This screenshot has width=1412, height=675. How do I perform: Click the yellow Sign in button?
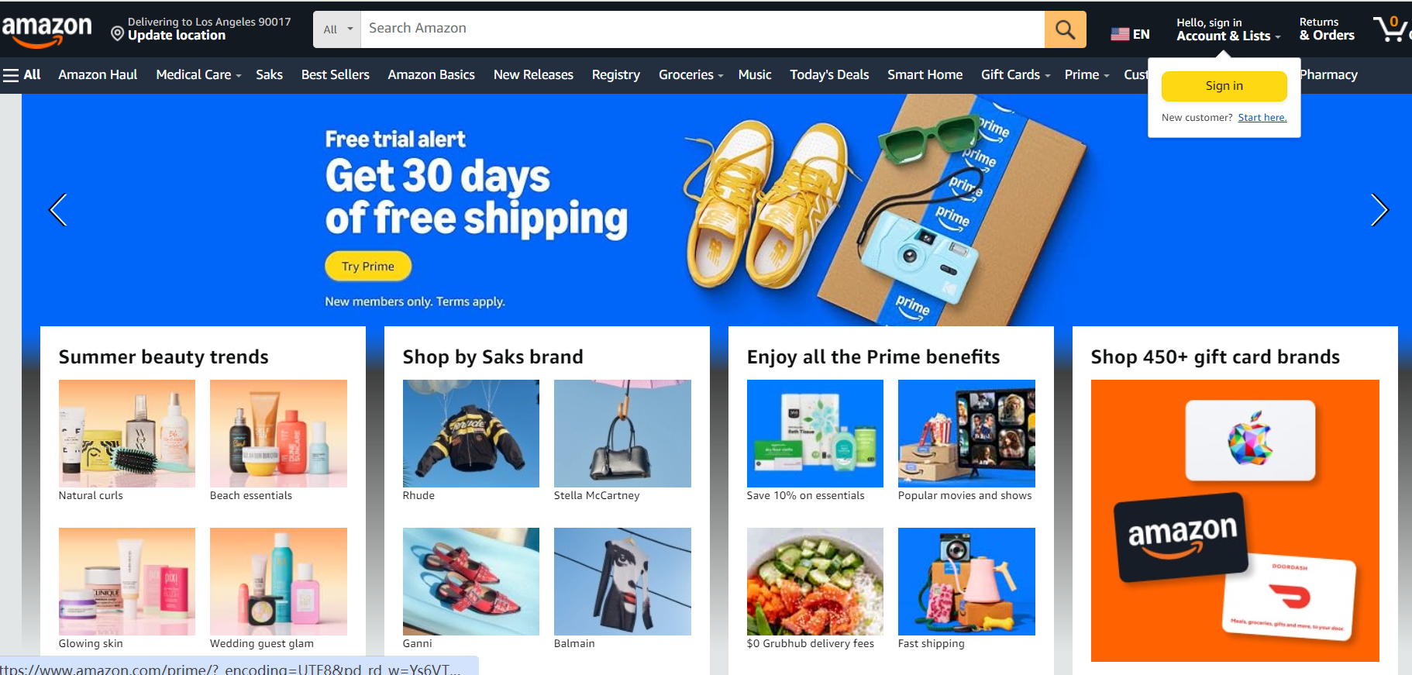pyautogui.click(x=1224, y=86)
